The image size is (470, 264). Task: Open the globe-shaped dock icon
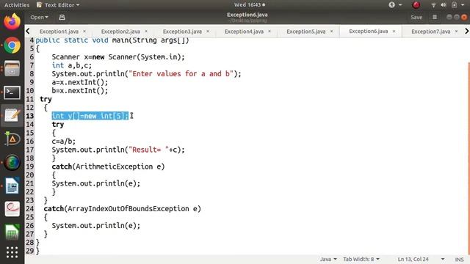(12, 163)
